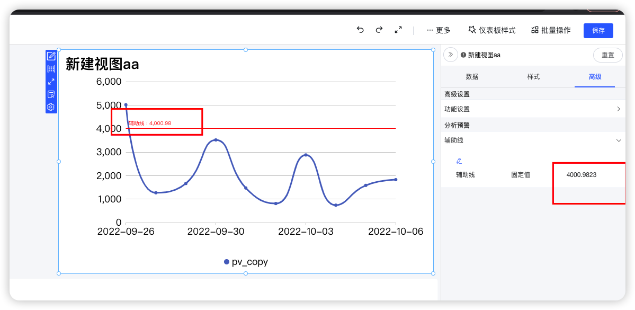The height and width of the screenshot is (310, 635).
Task: Click the 辅助线：4,000.98 label on chart
Action: coord(149,123)
